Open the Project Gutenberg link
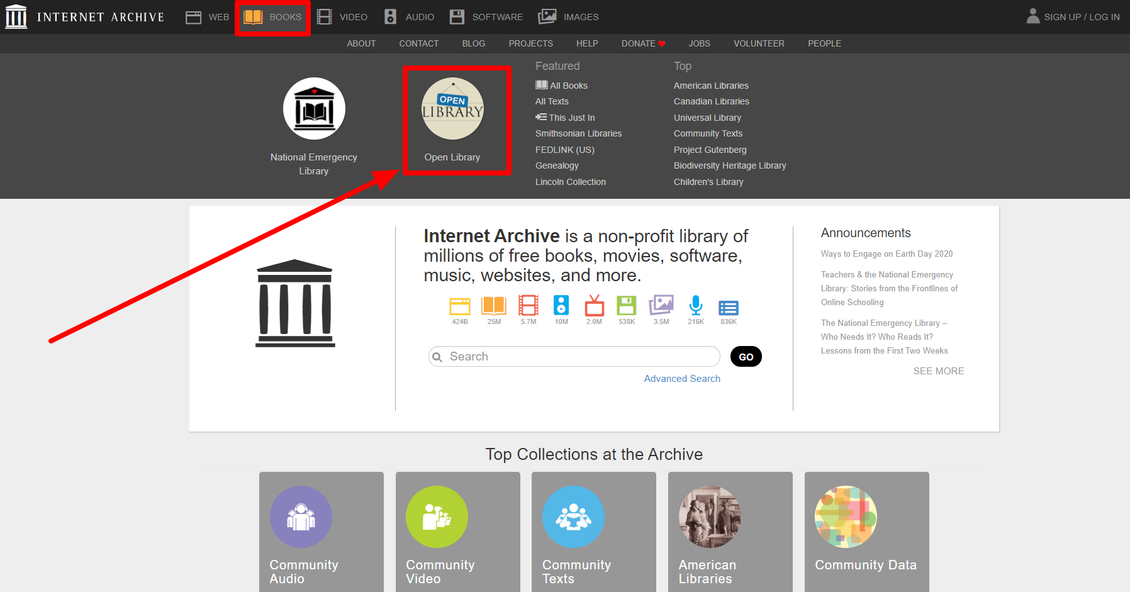This screenshot has height=592, width=1130. coord(710,150)
